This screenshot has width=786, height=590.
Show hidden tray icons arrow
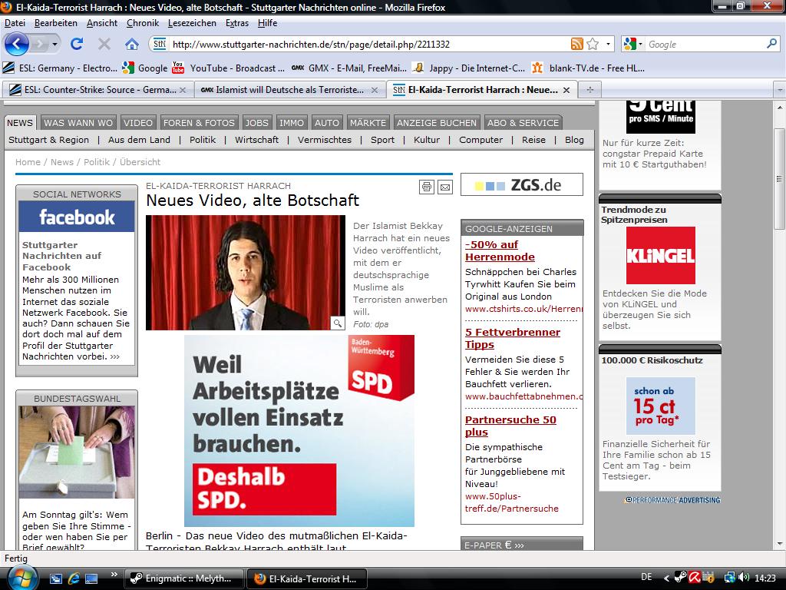(667, 578)
